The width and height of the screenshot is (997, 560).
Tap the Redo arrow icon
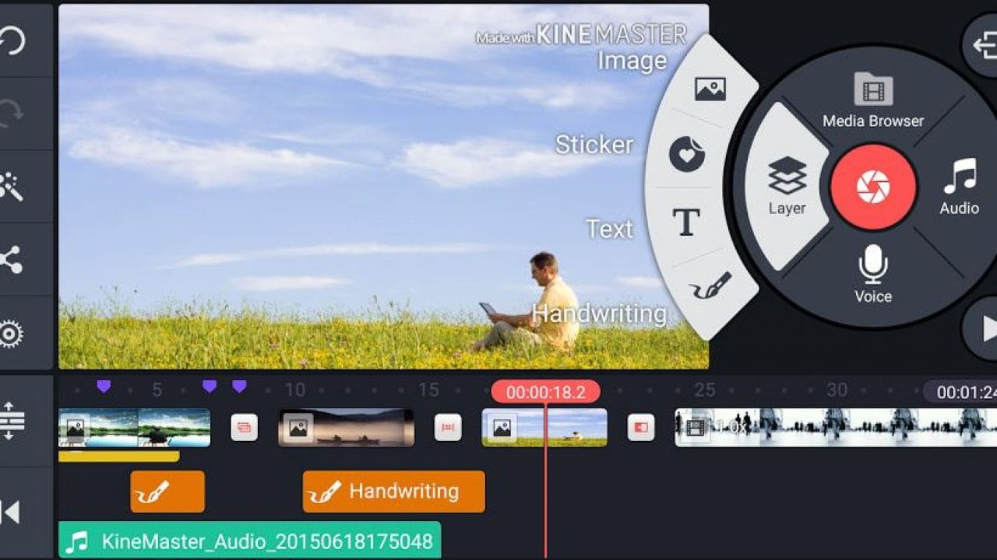point(11,113)
